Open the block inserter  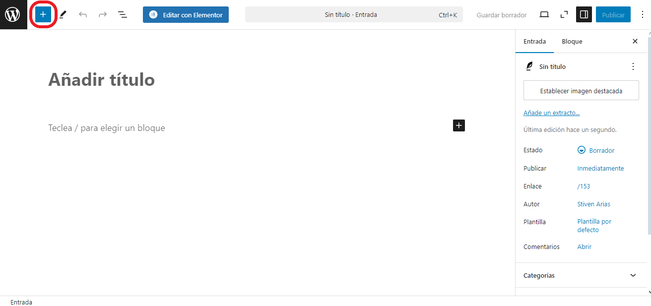[43, 14]
